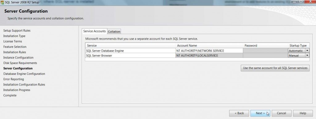Open Startup Type dropdown for SQL Server Browser
The image size is (316, 119).
307,56
